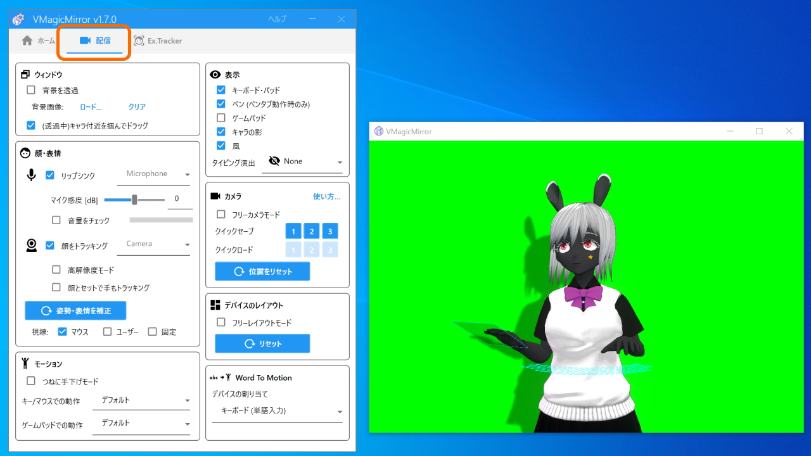Toggle the リップシンク checkbox
Image resolution: width=811 pixels, height=456 pixels.
(50, 175)
